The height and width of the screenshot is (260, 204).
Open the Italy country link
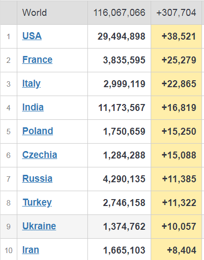click(x=31, y=84)
